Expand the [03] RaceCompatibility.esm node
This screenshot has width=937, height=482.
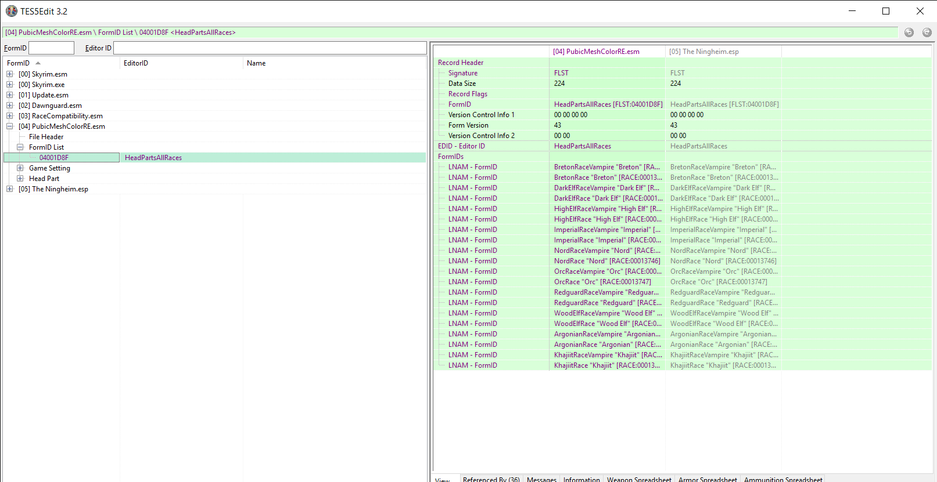tap(10, 116)
